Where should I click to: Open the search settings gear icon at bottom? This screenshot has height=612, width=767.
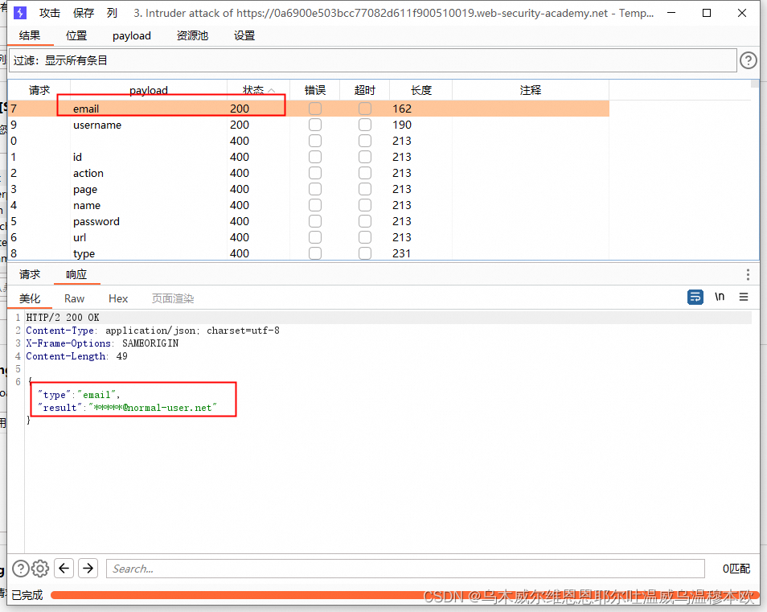[39, 569]
